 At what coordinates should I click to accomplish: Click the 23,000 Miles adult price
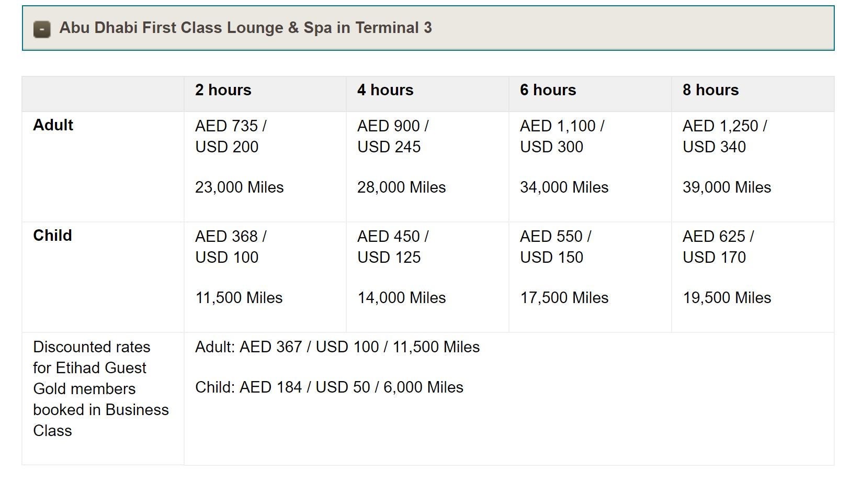click(x=239, y=187)
